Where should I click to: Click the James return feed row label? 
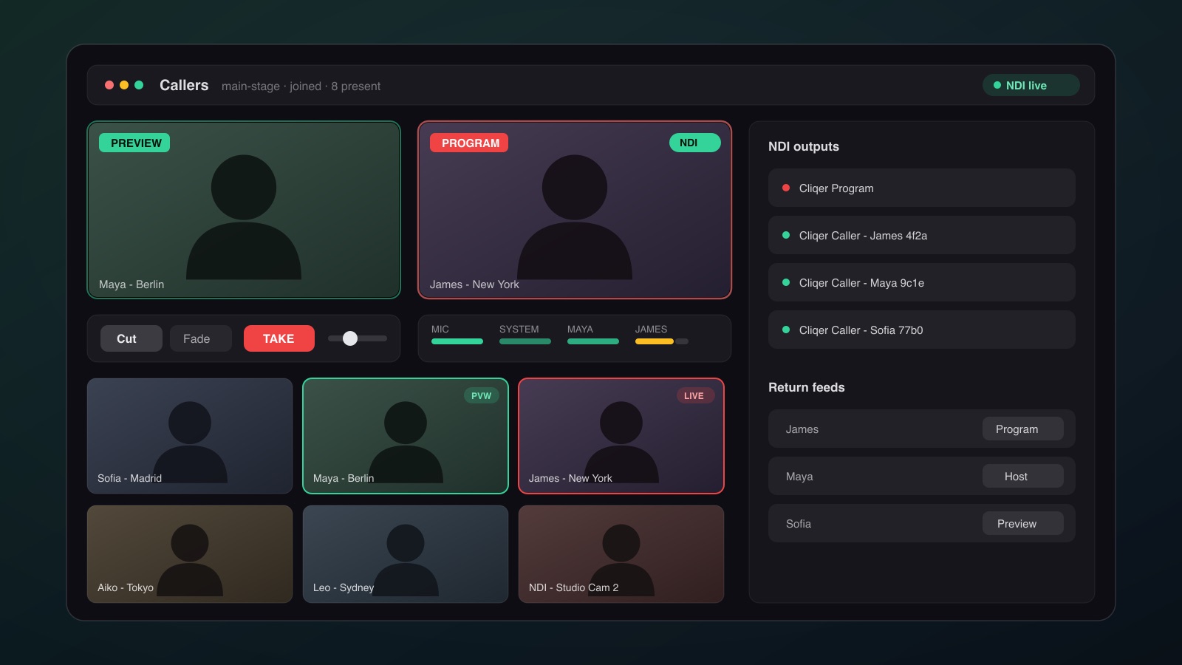[x=802, y=429]
